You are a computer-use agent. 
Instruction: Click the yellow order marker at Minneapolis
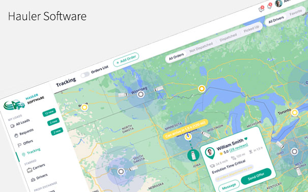[188, 137]
